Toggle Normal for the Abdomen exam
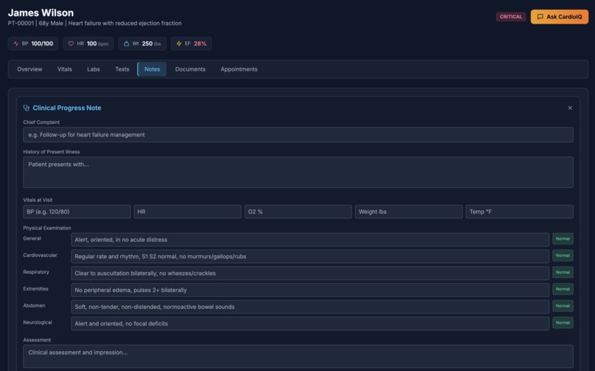 563,306
